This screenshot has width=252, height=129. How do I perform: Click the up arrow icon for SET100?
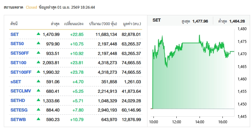click(x=38, y=63)
